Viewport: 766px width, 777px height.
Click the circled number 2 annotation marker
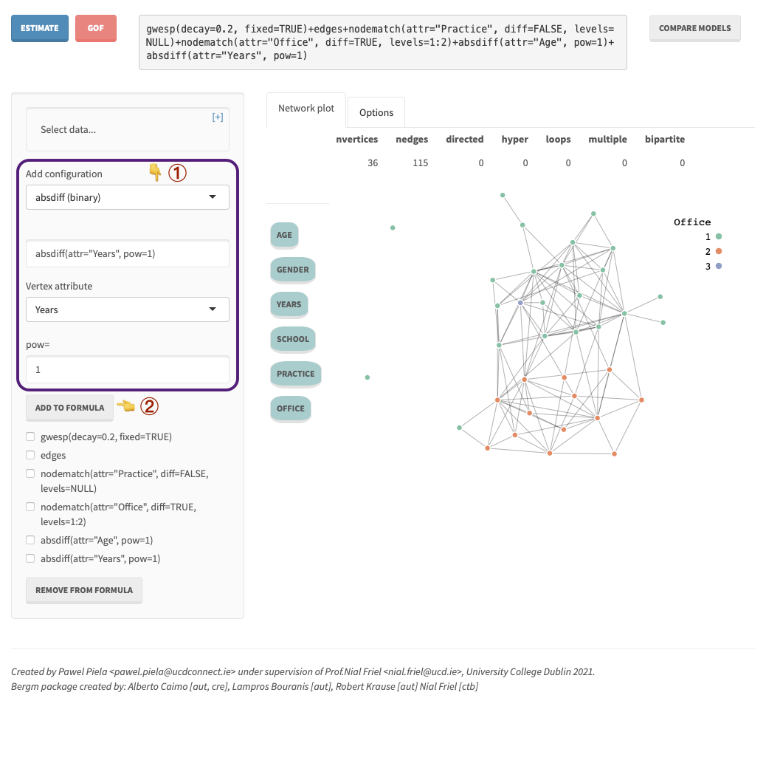pos(149,405)
